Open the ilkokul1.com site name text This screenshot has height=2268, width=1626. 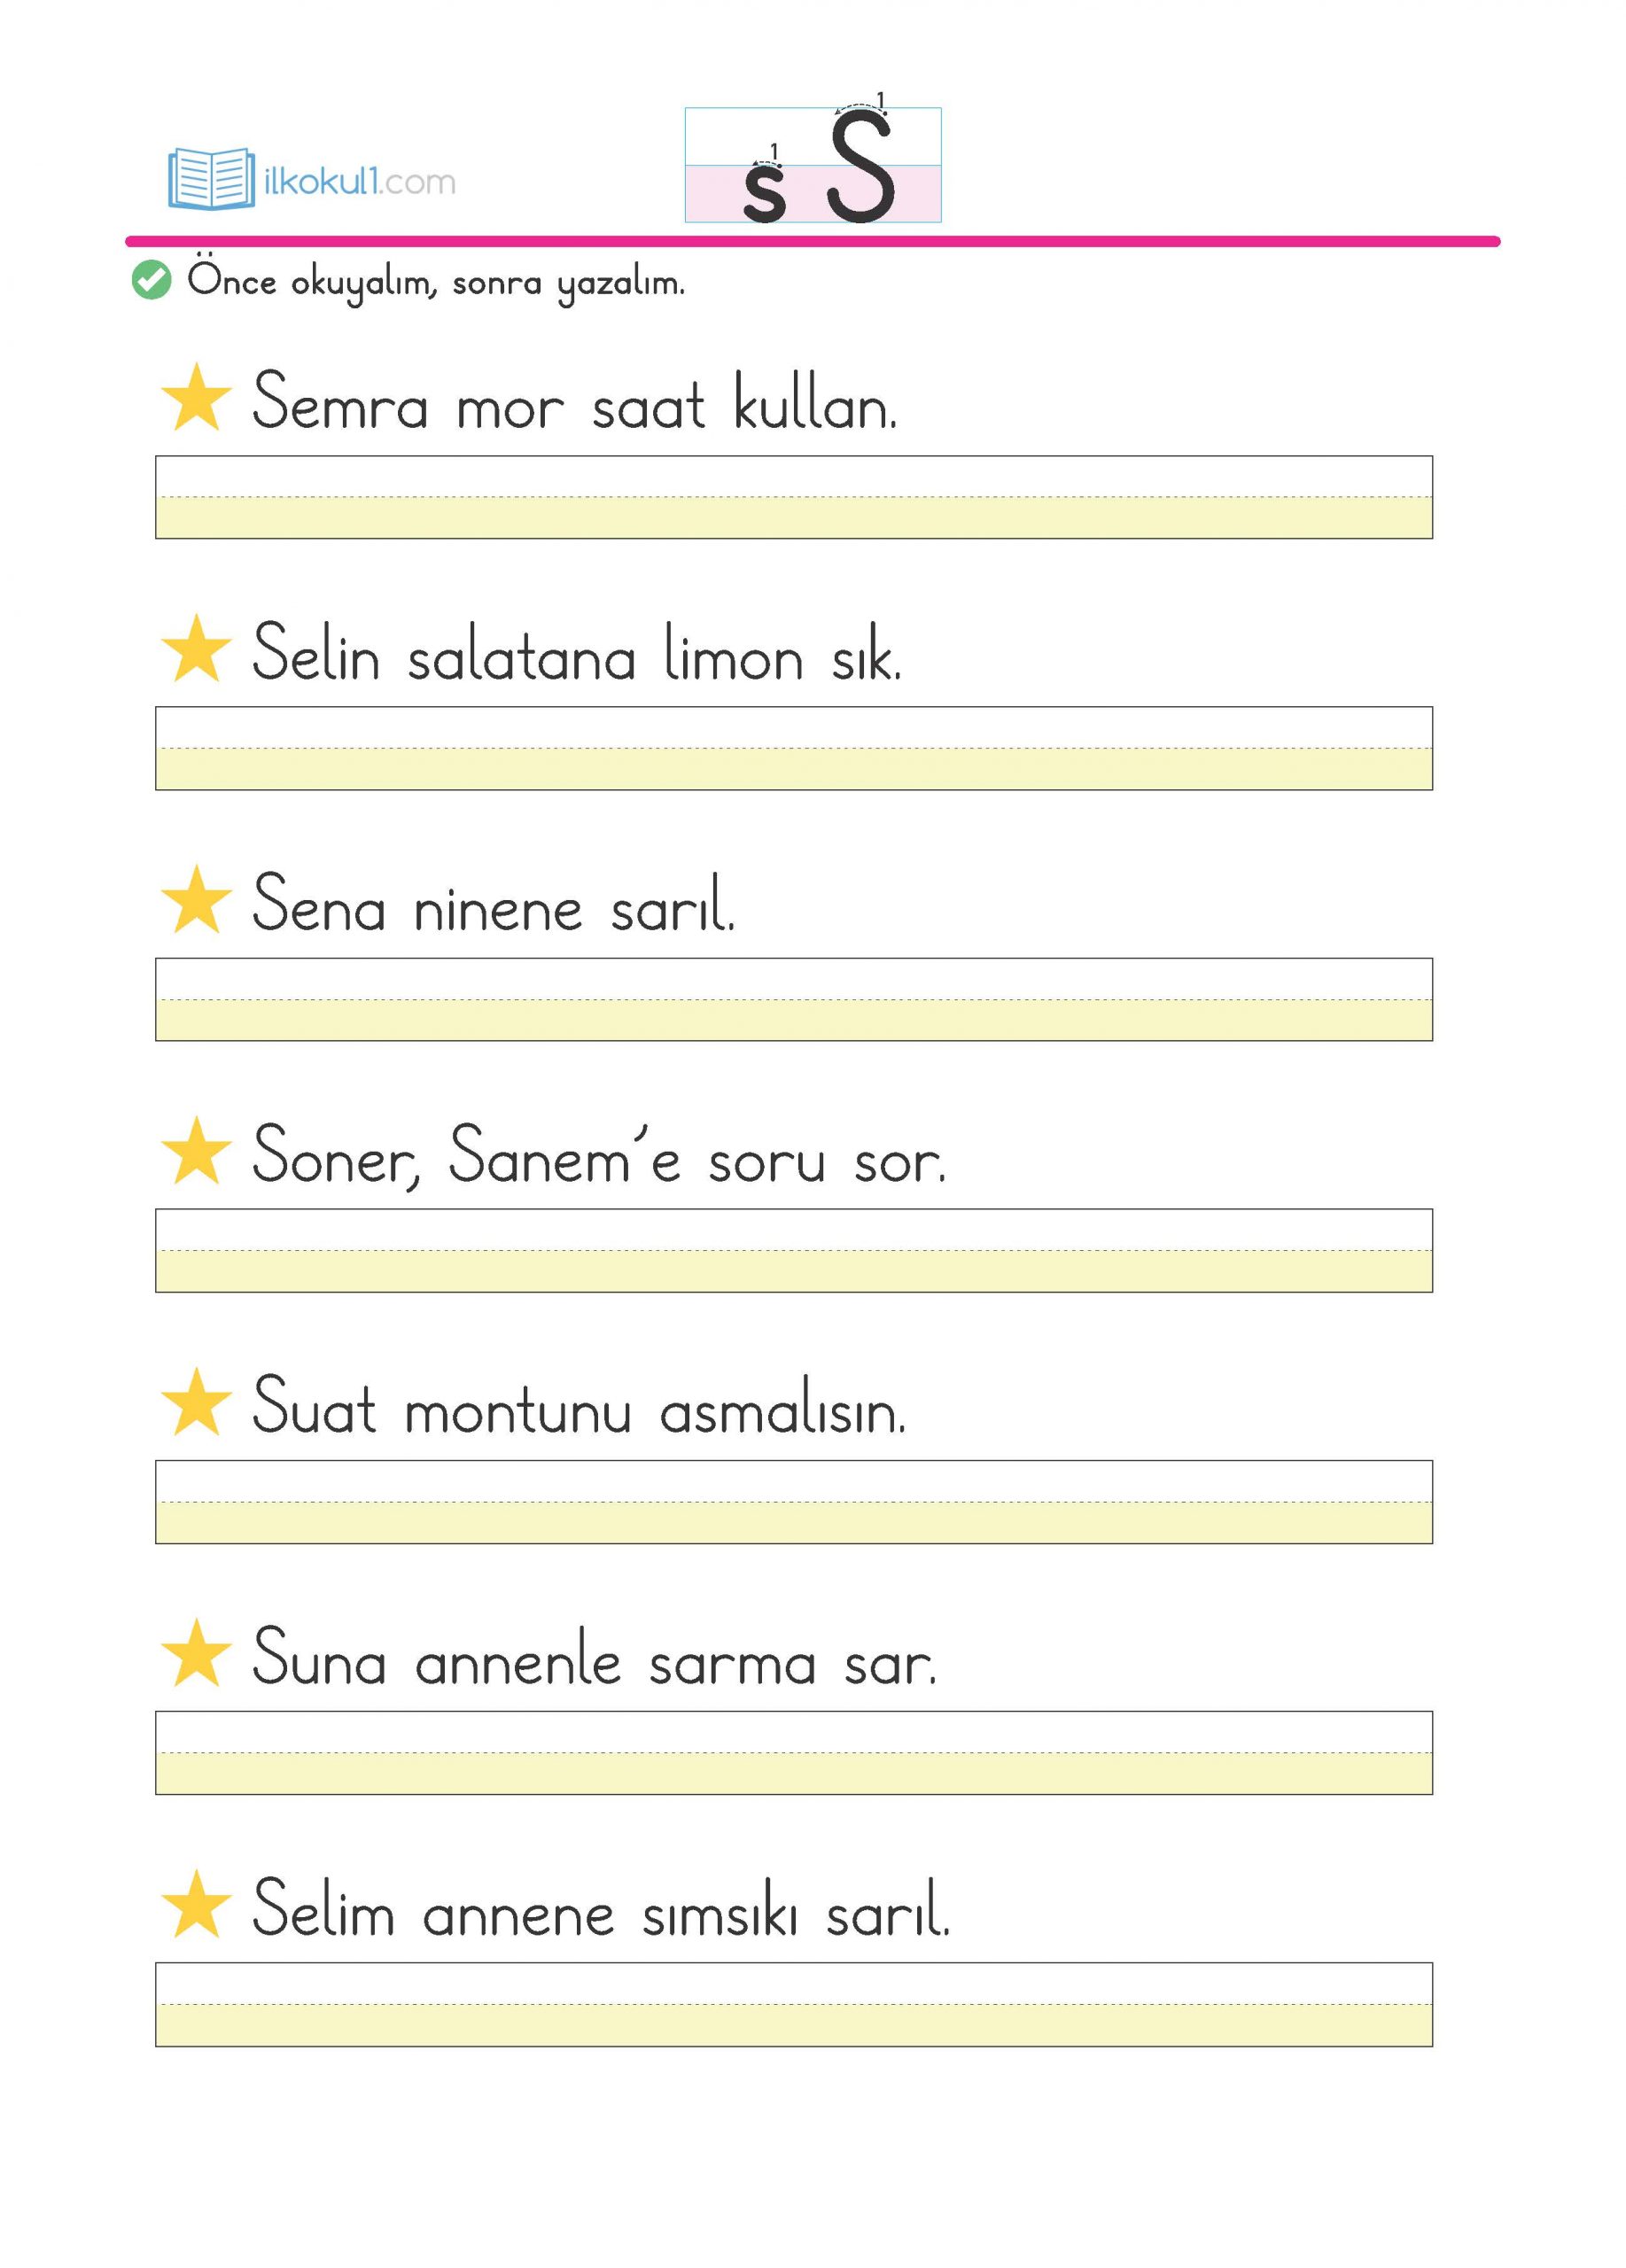(x=359, y=182)
